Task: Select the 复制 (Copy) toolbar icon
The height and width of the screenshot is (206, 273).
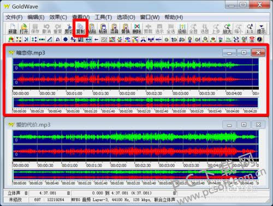Action: coord(80,29)
